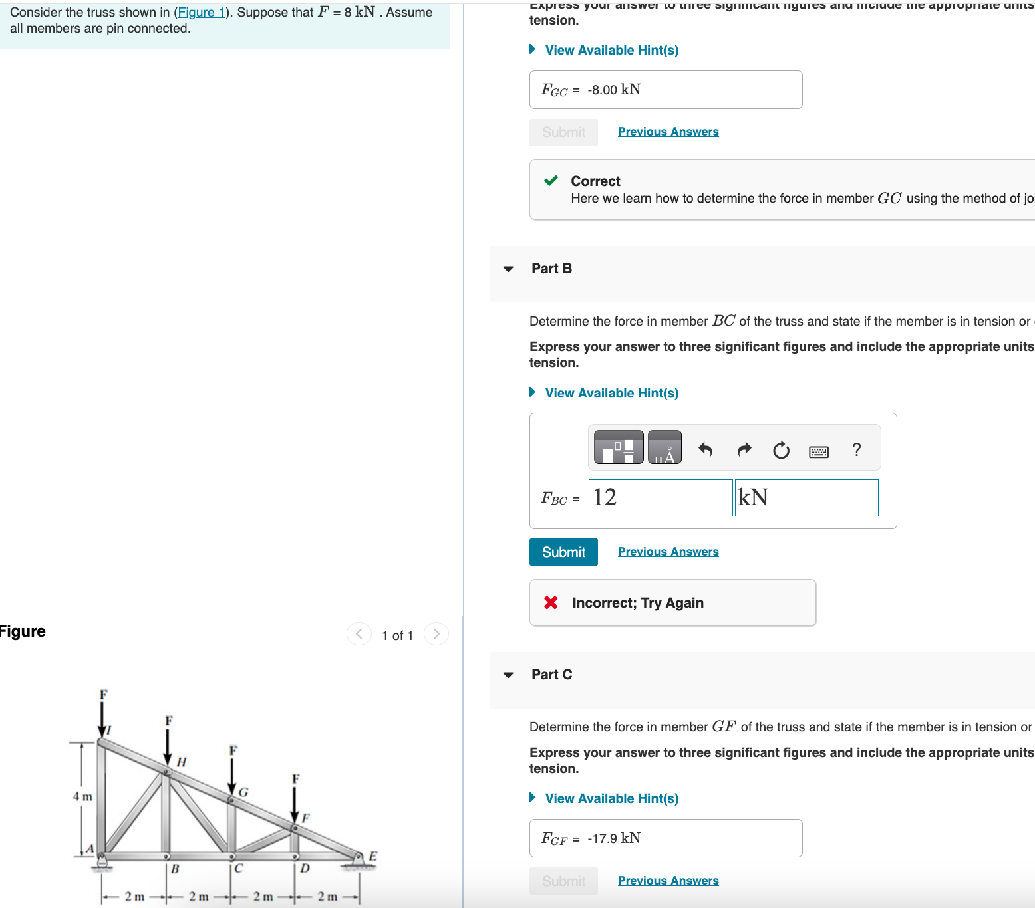
Task: Click the next figure arrow
Action: point(436,634)
